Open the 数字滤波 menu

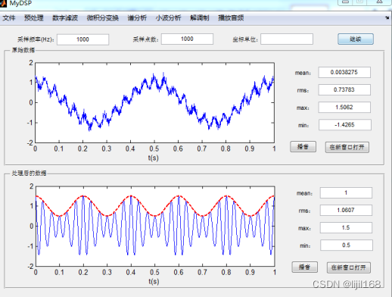65,18
